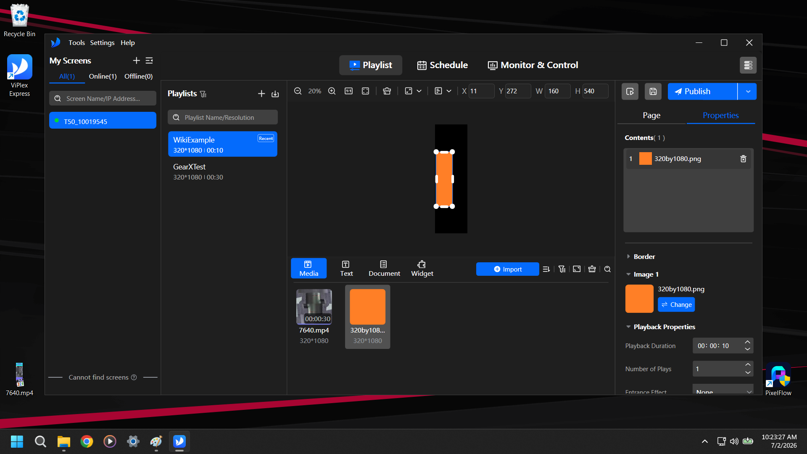This screenshot has height=454, width=807.
Task: Save the playlist with disk icon
Action: click(x=653, y=91)
